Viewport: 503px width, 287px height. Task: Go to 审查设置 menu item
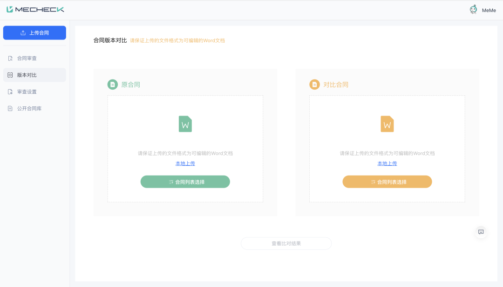tap(27, 92)
